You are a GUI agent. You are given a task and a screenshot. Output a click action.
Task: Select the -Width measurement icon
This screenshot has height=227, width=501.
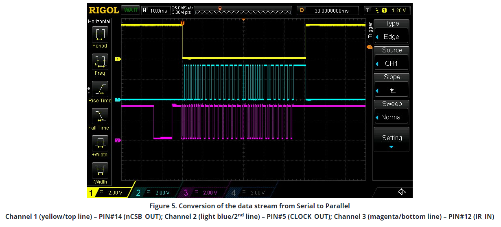(100, 171)
